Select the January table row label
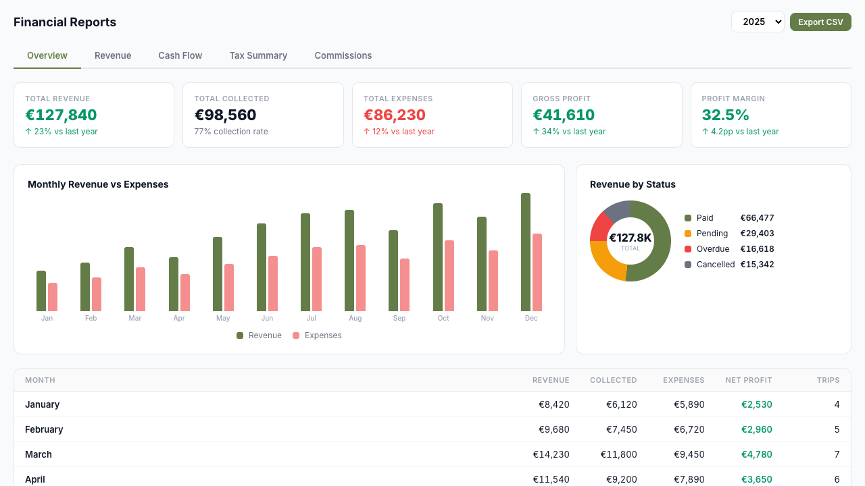This screenshot has width=865, height=486. point(42,404)
